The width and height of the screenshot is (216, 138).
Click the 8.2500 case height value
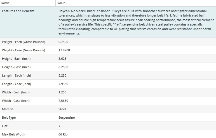63,67
